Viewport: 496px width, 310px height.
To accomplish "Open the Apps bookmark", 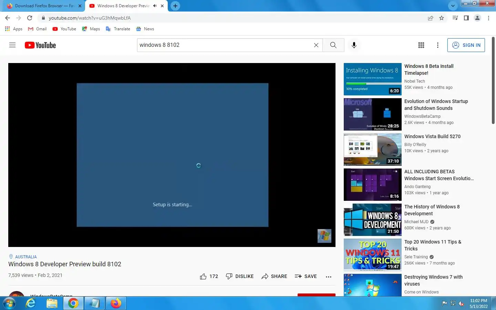I will 14,29.
